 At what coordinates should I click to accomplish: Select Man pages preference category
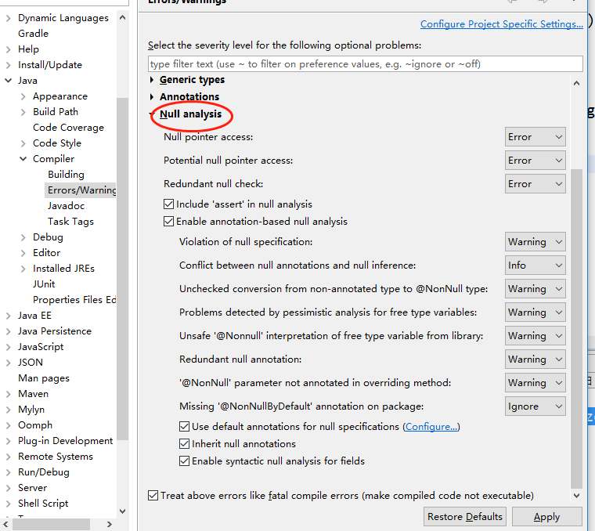pyautogui.click(x=44, y=378)
